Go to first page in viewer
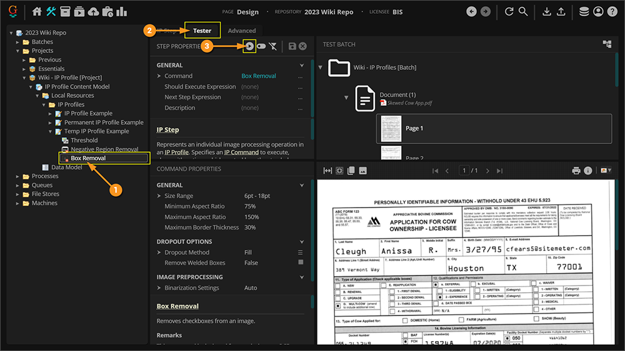 point(435,171)
